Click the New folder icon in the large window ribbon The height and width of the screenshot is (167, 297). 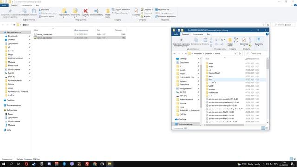point(108,11)
